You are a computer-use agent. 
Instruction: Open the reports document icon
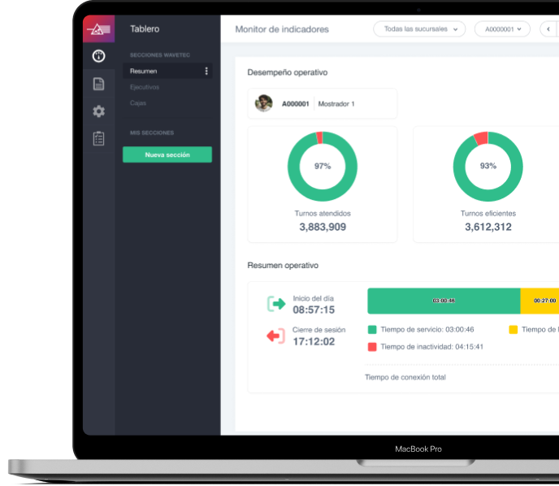(x=98, y=84)
